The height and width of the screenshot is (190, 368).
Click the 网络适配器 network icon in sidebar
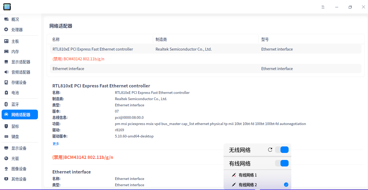pyautogui.click(x=6, y=115)
